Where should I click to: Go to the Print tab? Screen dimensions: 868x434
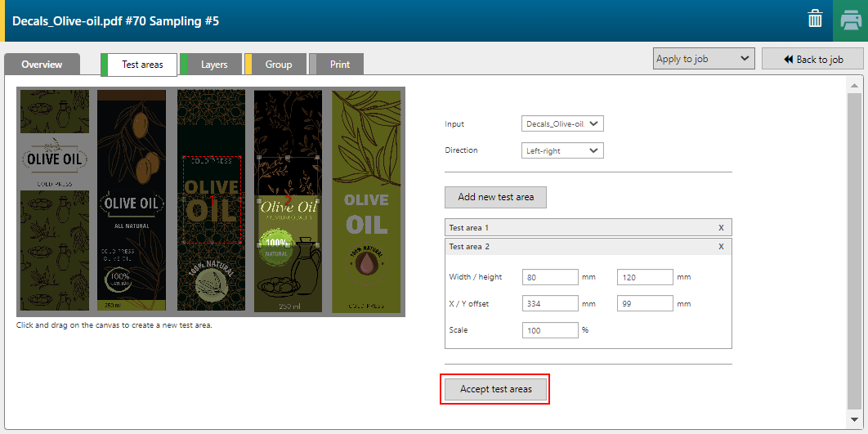coord(339,65)
